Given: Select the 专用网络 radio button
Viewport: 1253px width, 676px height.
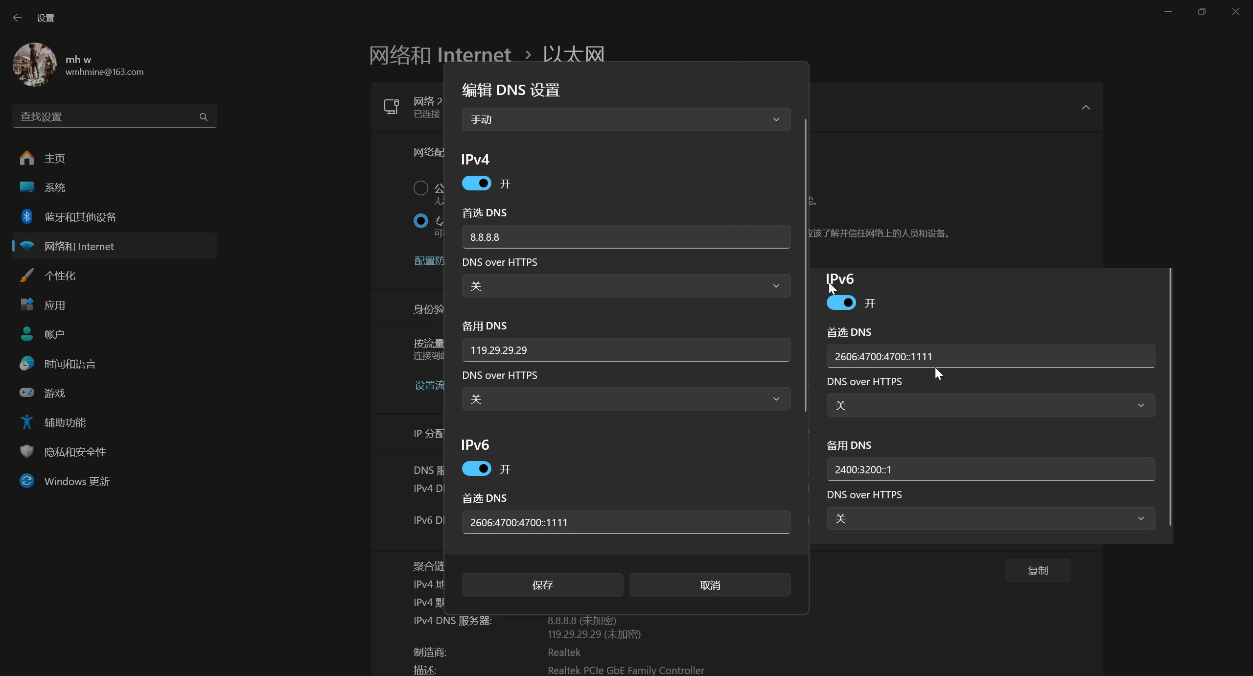Looking at the screenshot, I should point(420,221).
